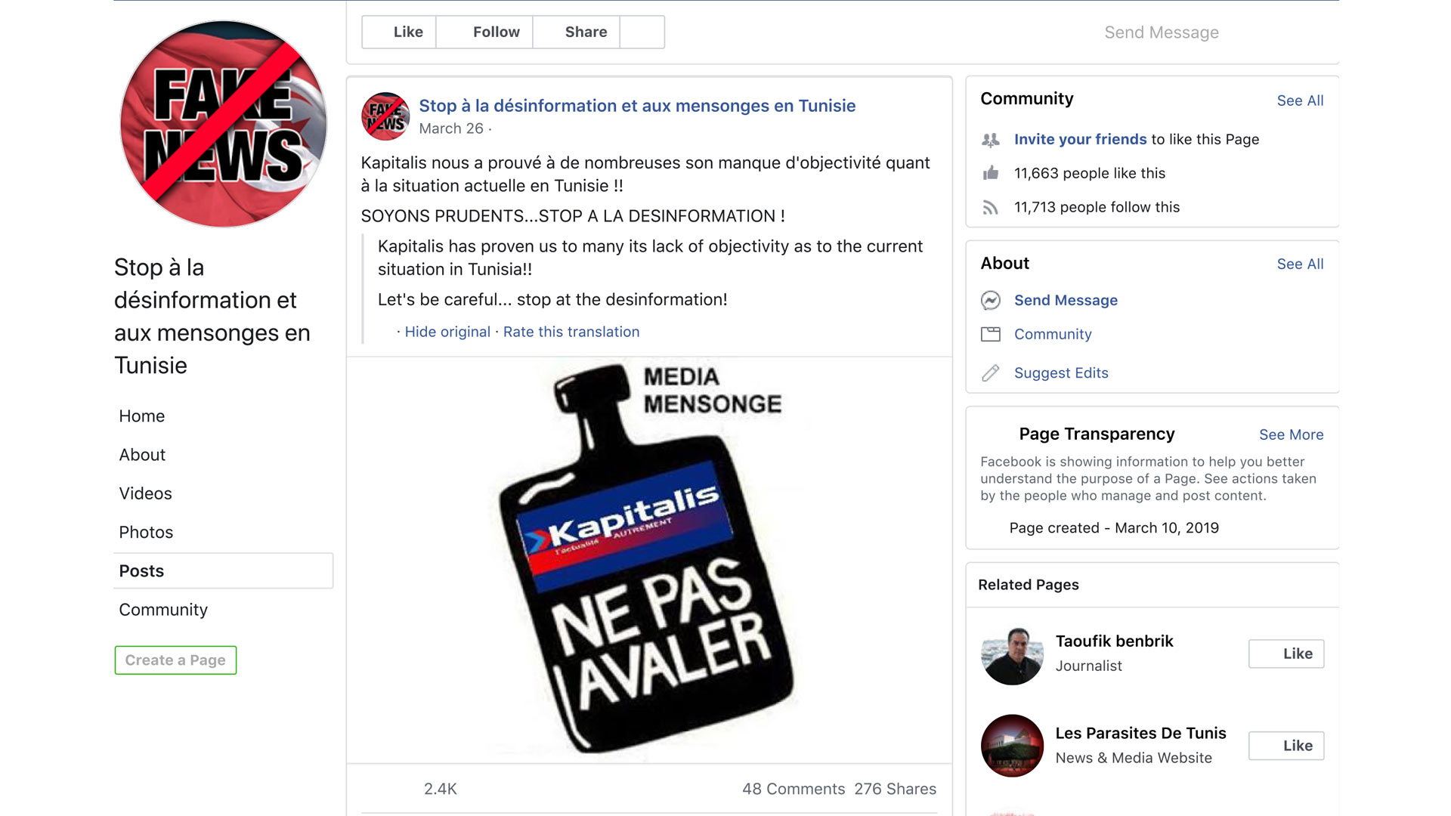Click the Messenger icon beside Send Message
The width and height of the screenshot is (1451, 816).
coord(990,301)
